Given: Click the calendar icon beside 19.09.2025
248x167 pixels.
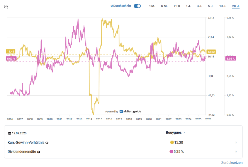Looking at the screenshot, I should pos(10,133).
